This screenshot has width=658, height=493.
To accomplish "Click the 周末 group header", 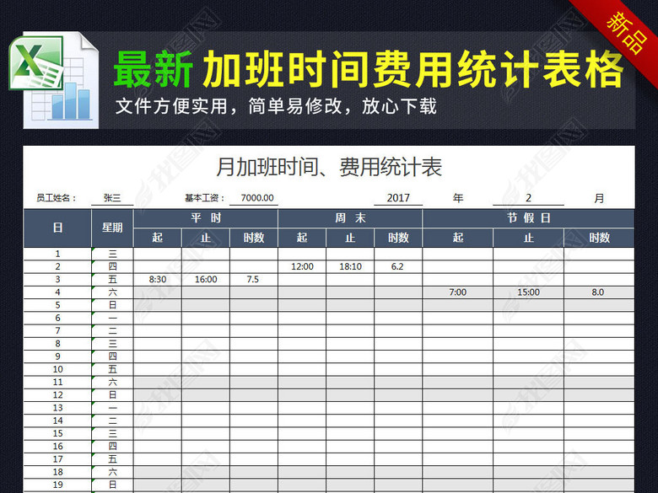I will pyautogui.click(x=350, y=218).
